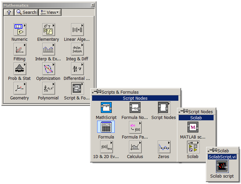Go up to the owning palette
This screenshot has height=184, width=241.
(9, 12)
